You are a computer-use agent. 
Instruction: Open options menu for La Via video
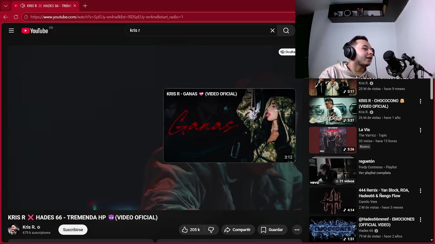pyautogui.click(x=420, y=130)
